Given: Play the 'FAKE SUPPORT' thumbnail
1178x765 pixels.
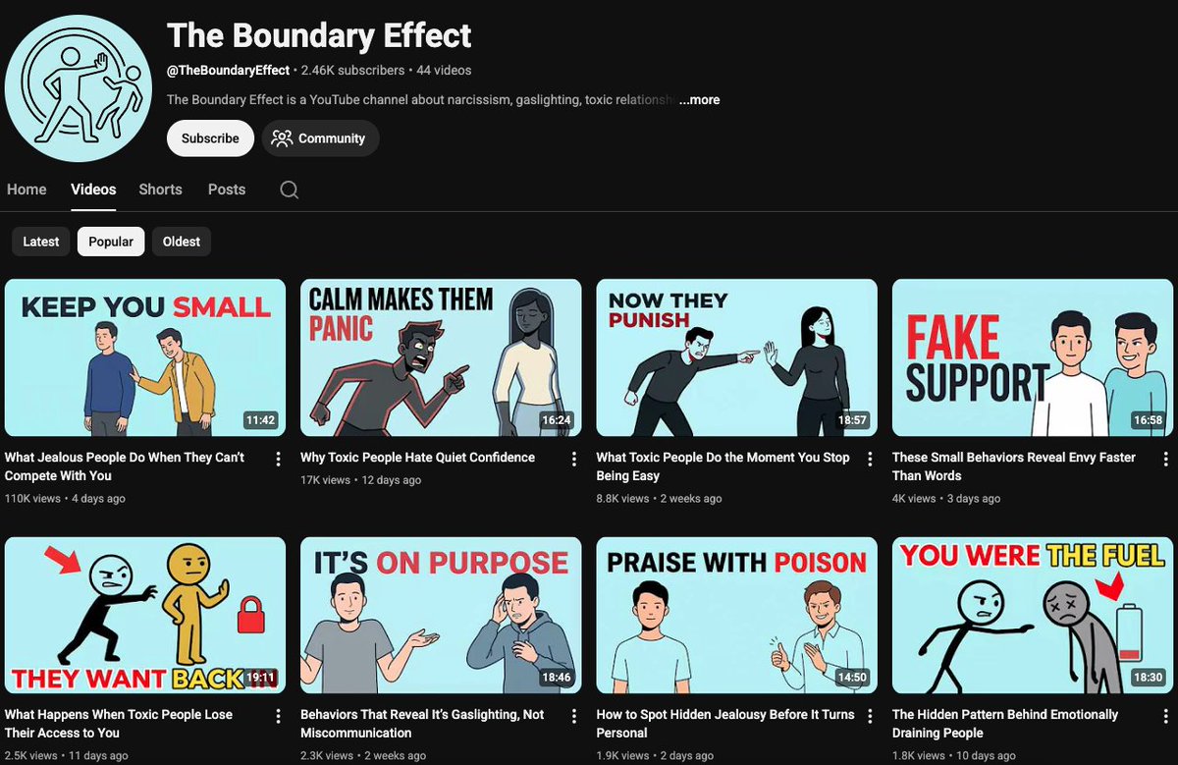Looking at the screenshot, I should coord(1033,357).
